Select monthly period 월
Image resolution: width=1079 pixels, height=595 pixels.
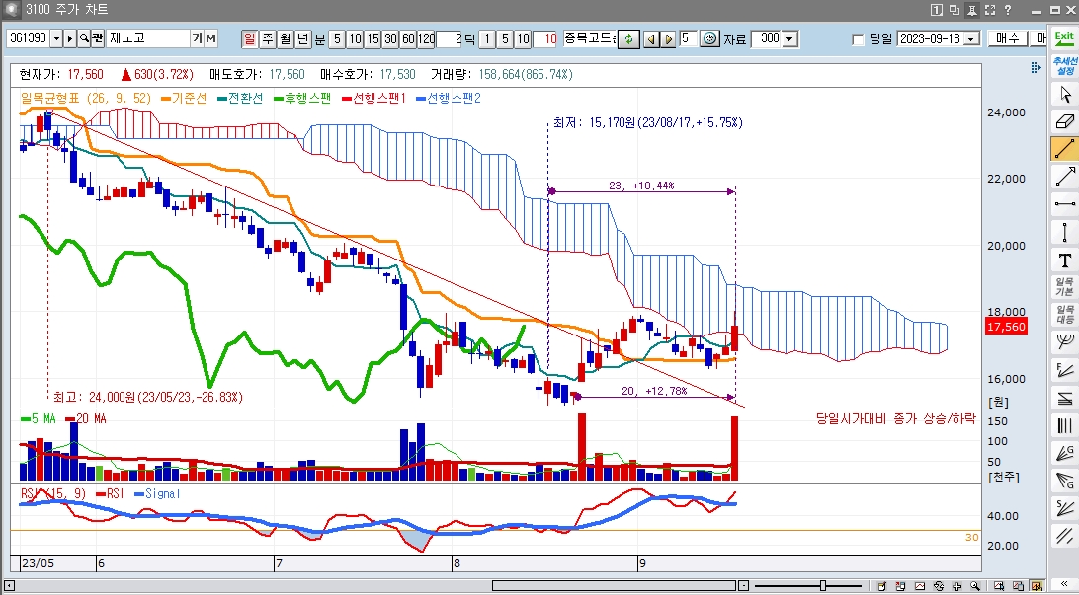pos(285,38)
